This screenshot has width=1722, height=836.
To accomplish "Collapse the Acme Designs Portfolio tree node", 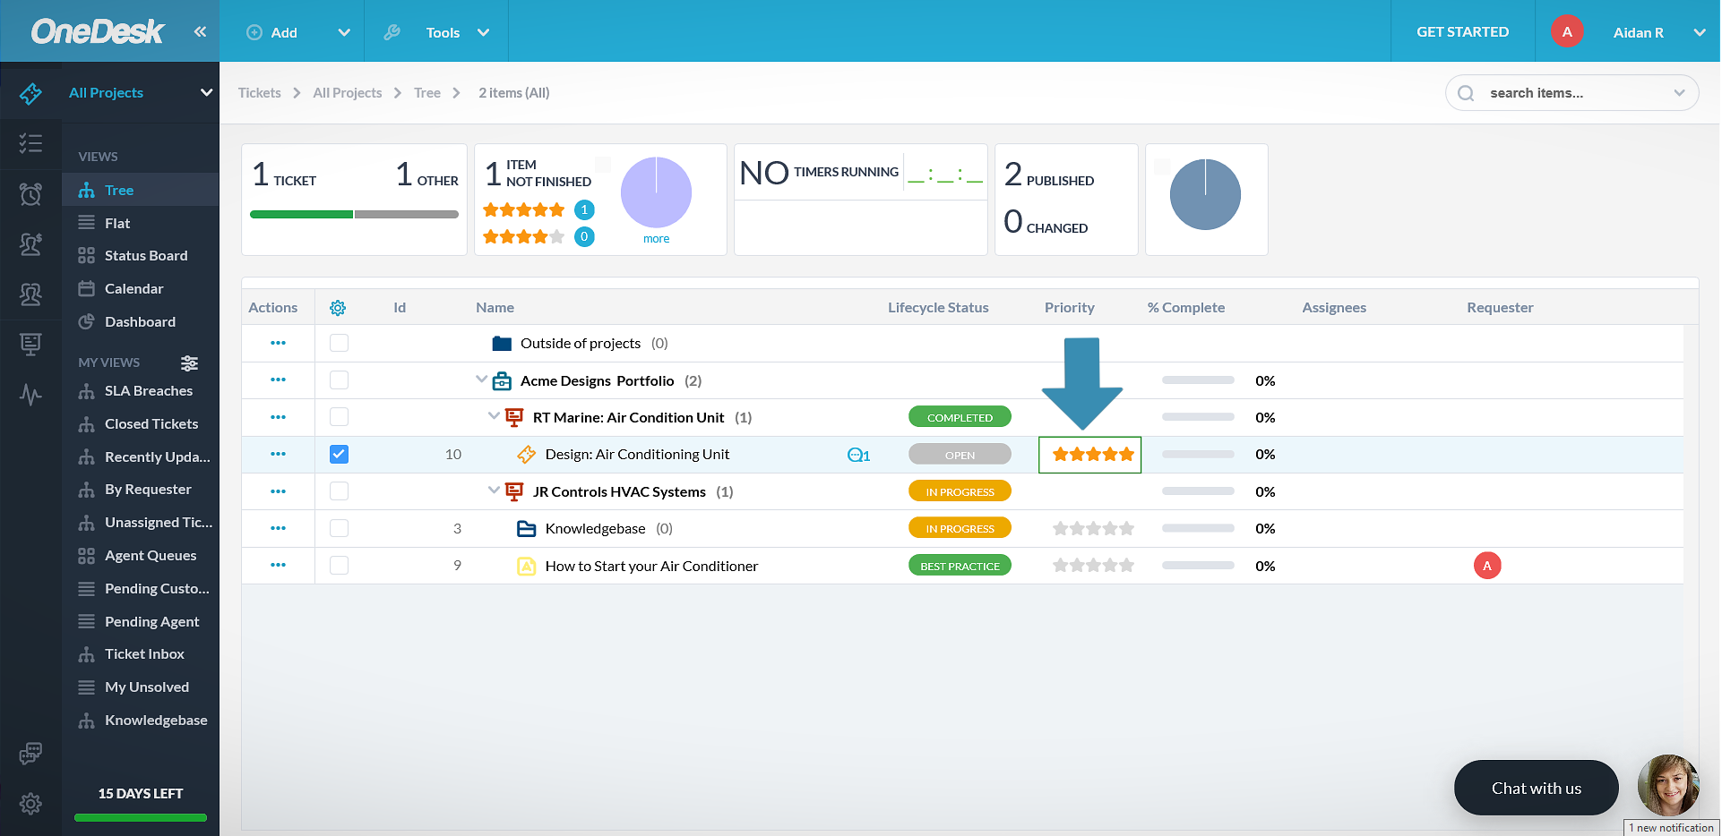I will 482,380.
